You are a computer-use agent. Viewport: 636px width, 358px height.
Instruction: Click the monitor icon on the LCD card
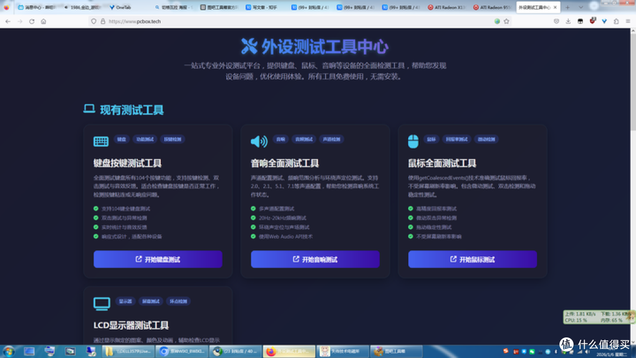click(102, 304)
